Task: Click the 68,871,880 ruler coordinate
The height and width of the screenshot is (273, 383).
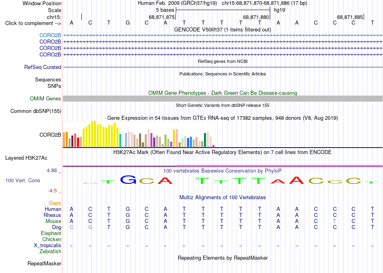Action: click(x=256, y=17)
